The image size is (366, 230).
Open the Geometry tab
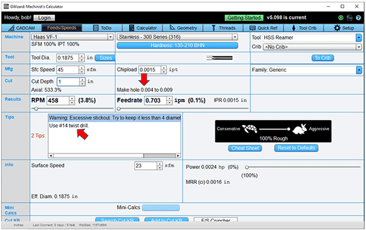point(183,28)
